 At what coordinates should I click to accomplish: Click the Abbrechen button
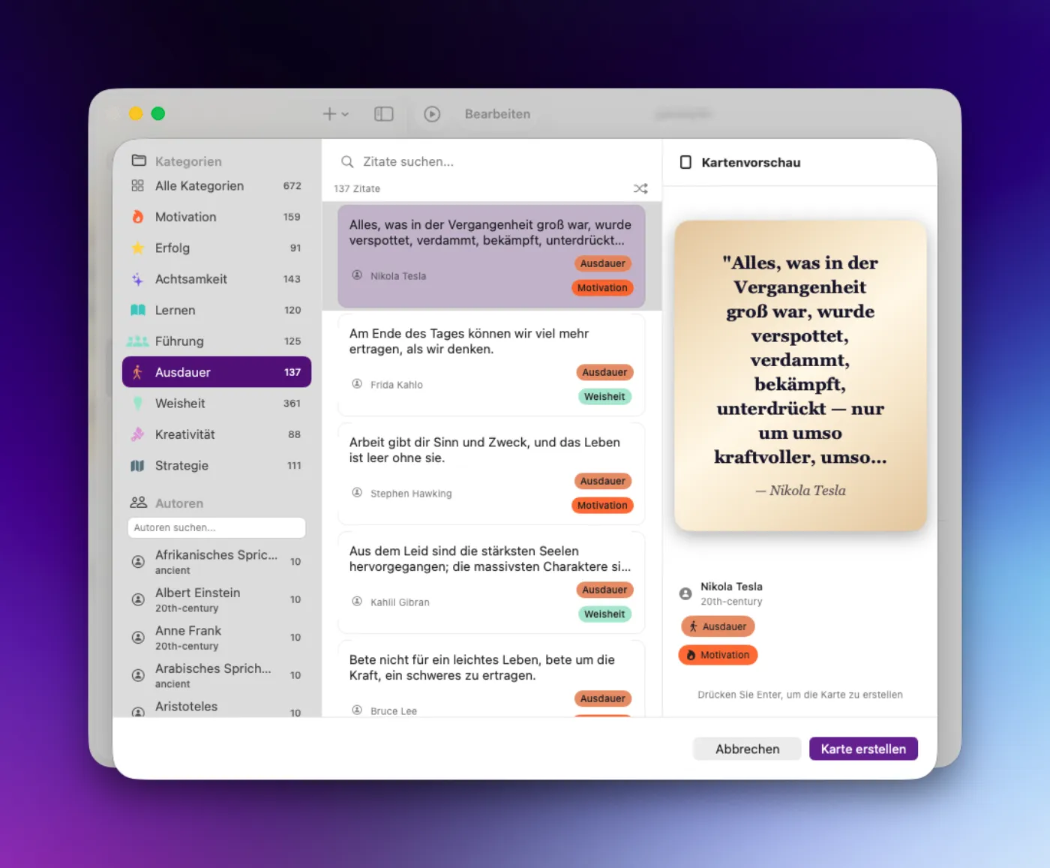click(x=747, y=749)
